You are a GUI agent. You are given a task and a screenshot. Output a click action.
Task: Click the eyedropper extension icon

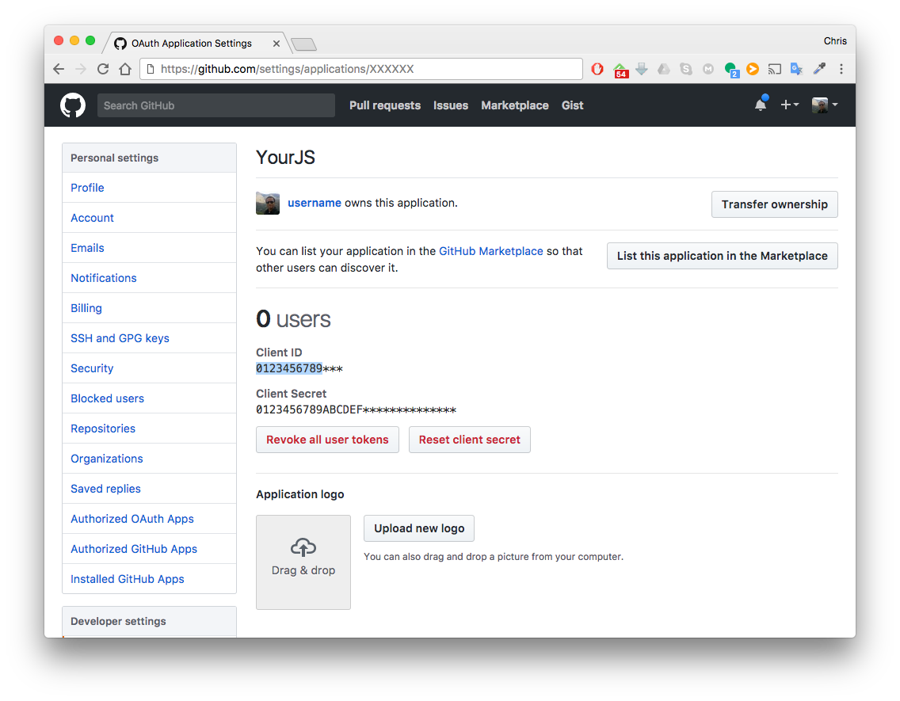(818, 69)
